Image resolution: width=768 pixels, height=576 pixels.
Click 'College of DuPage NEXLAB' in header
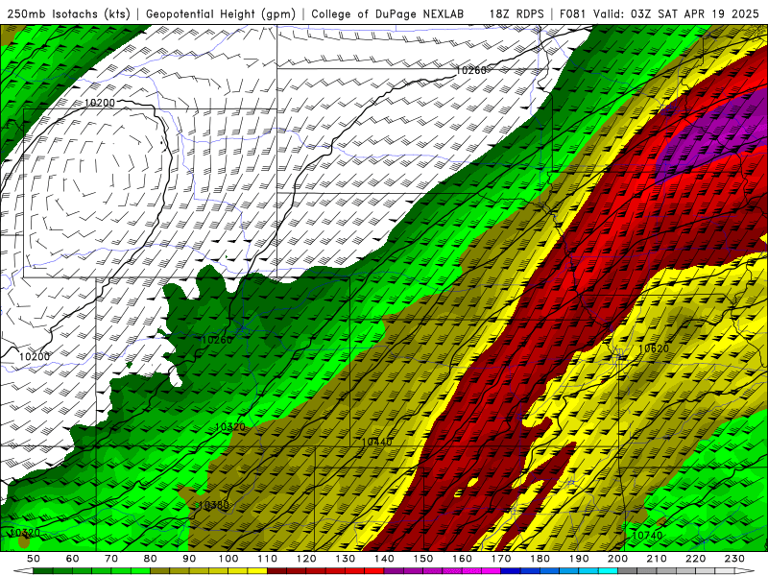pos(387,14)
